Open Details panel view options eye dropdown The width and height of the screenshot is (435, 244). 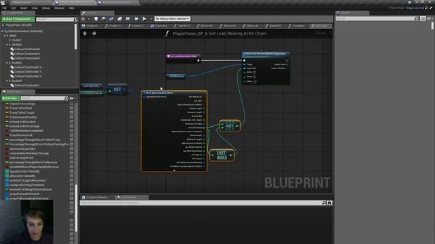(x=430, y=18)
